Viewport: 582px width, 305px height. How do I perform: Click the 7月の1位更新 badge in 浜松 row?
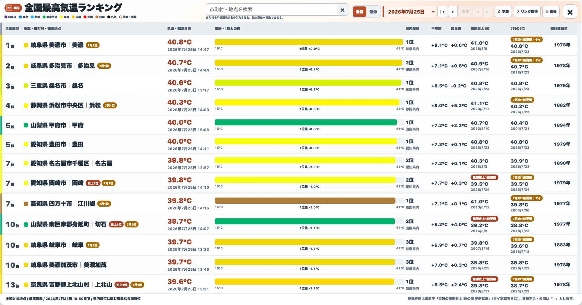point(522,100)
